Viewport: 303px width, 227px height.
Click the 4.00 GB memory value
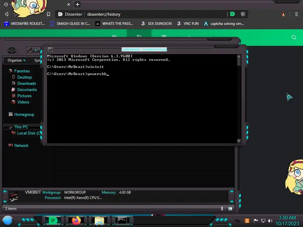[125, 192]
